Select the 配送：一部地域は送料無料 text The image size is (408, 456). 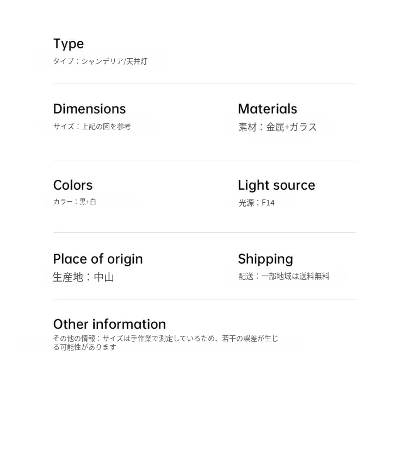pyautogui.click(x=284, y=277)
